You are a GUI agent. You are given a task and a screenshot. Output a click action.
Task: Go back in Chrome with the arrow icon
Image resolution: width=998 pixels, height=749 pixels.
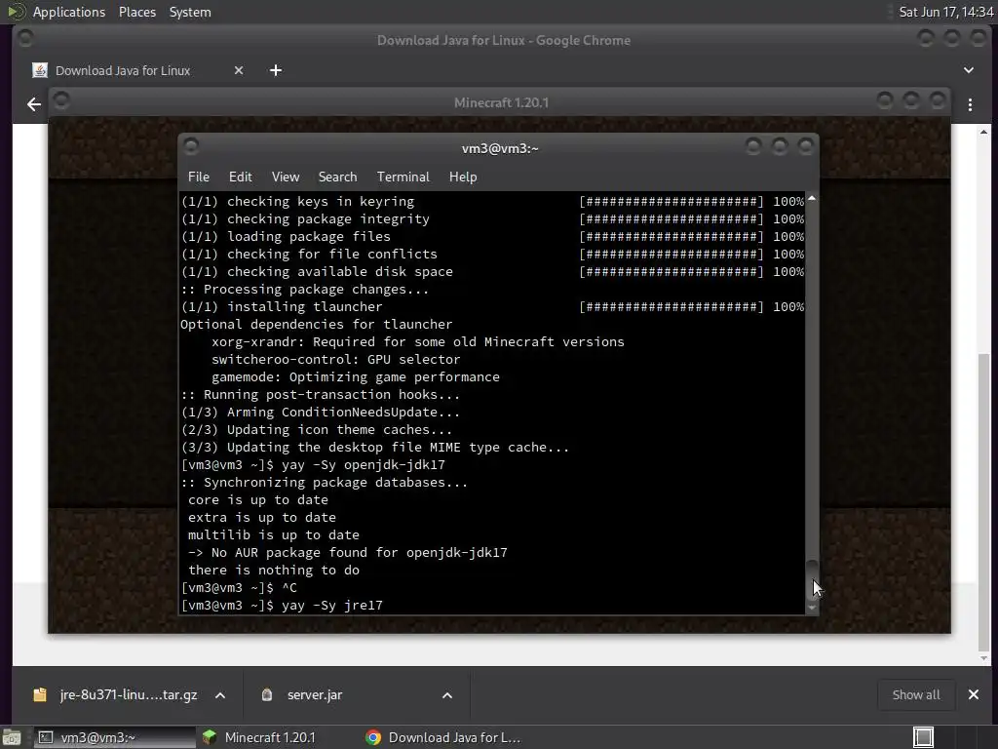coord(34,104)
